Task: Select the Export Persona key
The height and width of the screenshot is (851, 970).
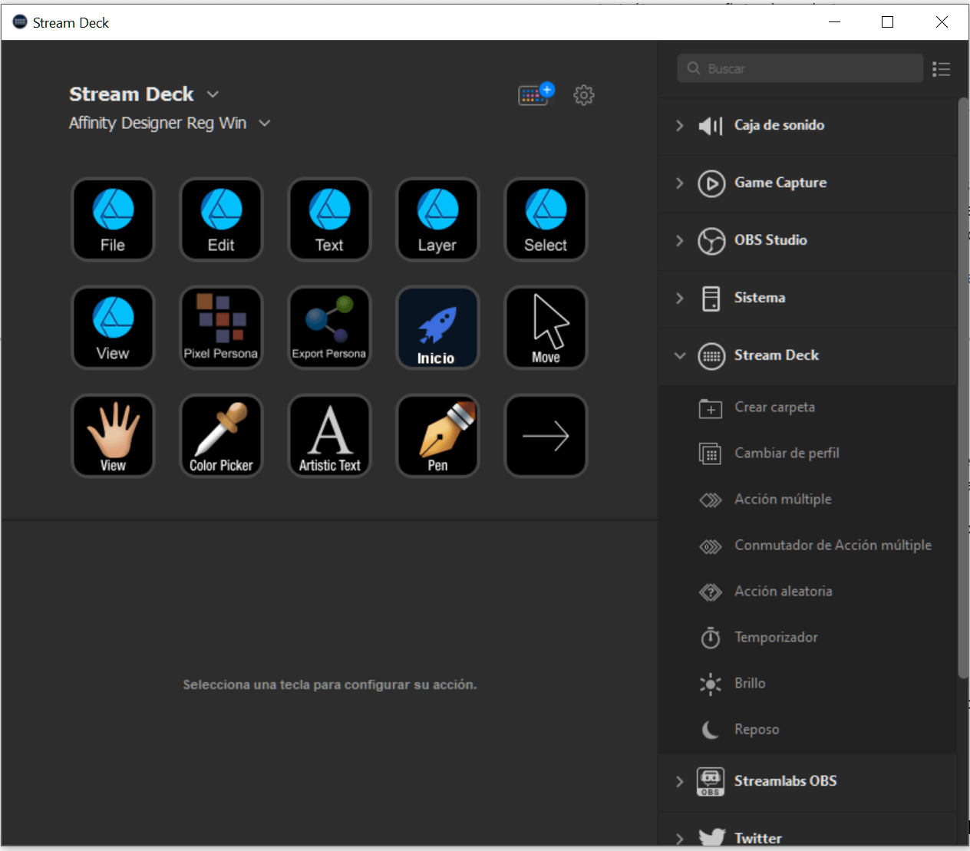Action: pyautogui.click(x=329, y=328)
